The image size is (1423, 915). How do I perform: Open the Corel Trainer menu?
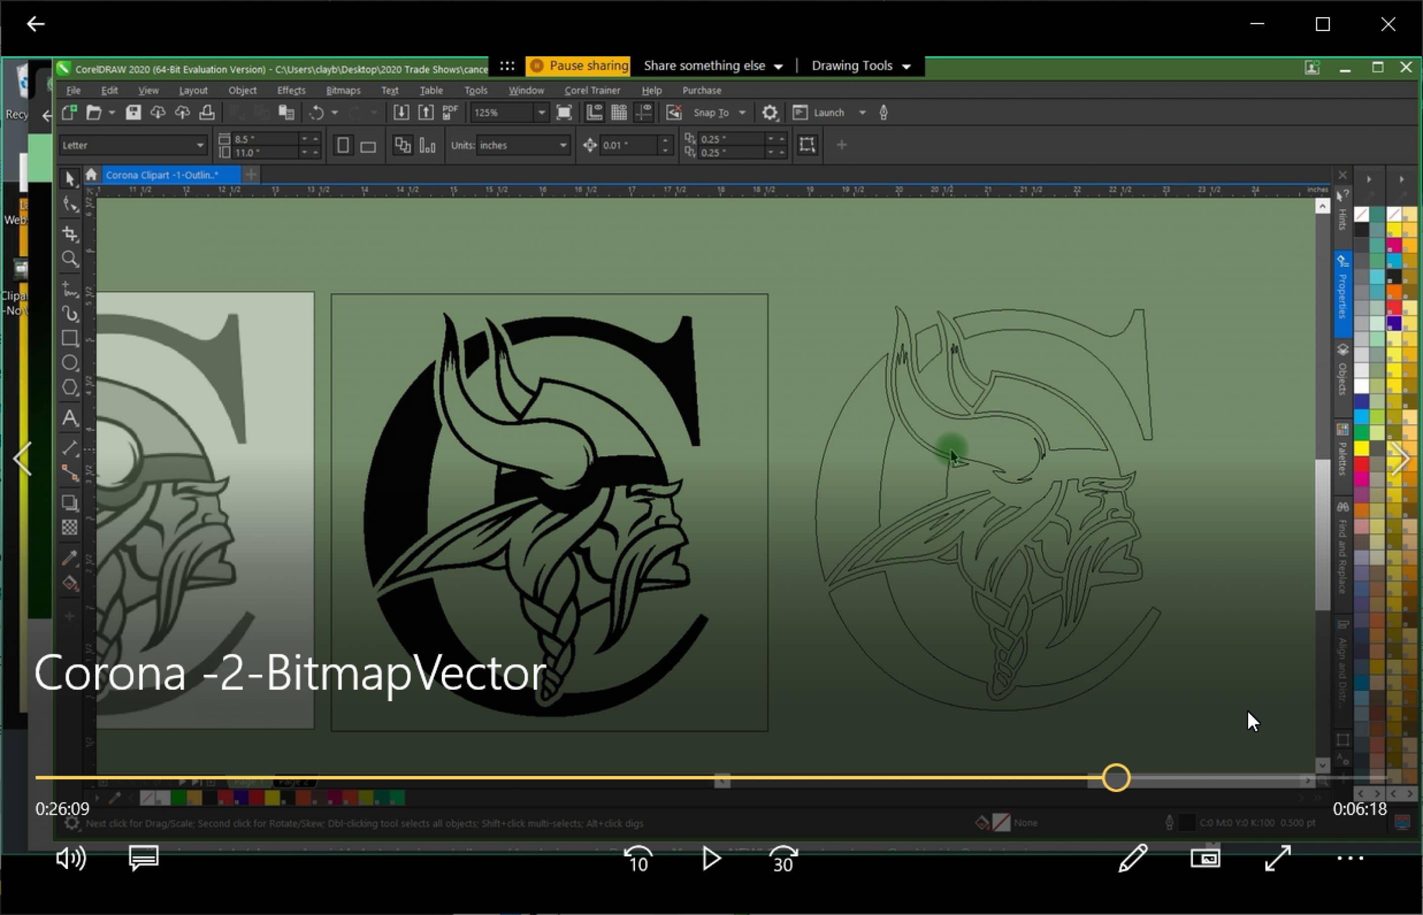(592, 90)
